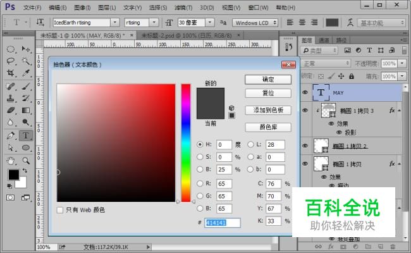Align text left in options bar
Screen dimensions: 411x253
(x=290, y=23)
